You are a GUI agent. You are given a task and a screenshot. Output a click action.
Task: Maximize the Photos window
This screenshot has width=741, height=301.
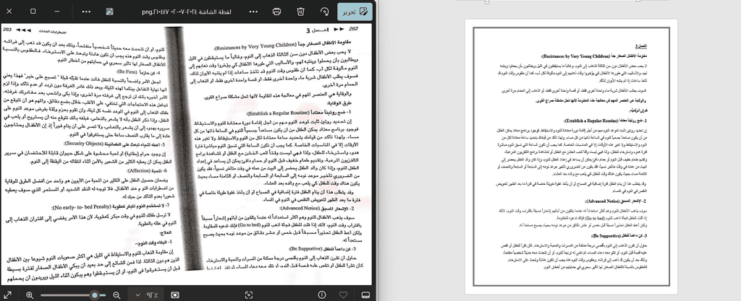33,12
